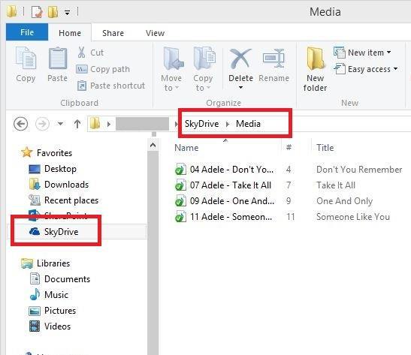
Task: Click the Copy path ribbon item
Action: coord(103,69)
